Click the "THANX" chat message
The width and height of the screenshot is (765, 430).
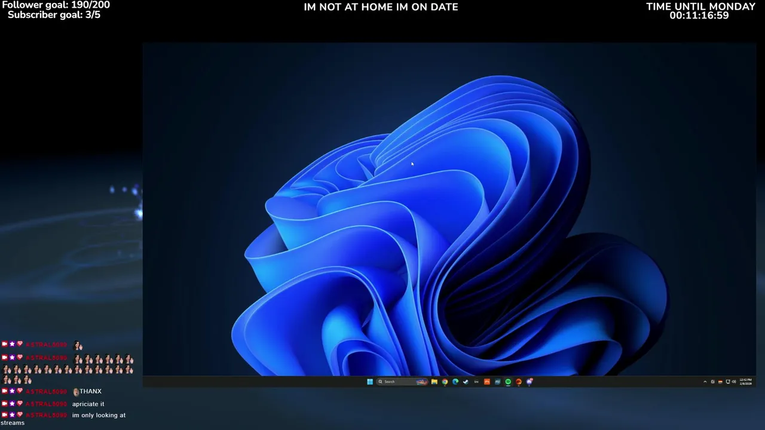coord(90,391)
